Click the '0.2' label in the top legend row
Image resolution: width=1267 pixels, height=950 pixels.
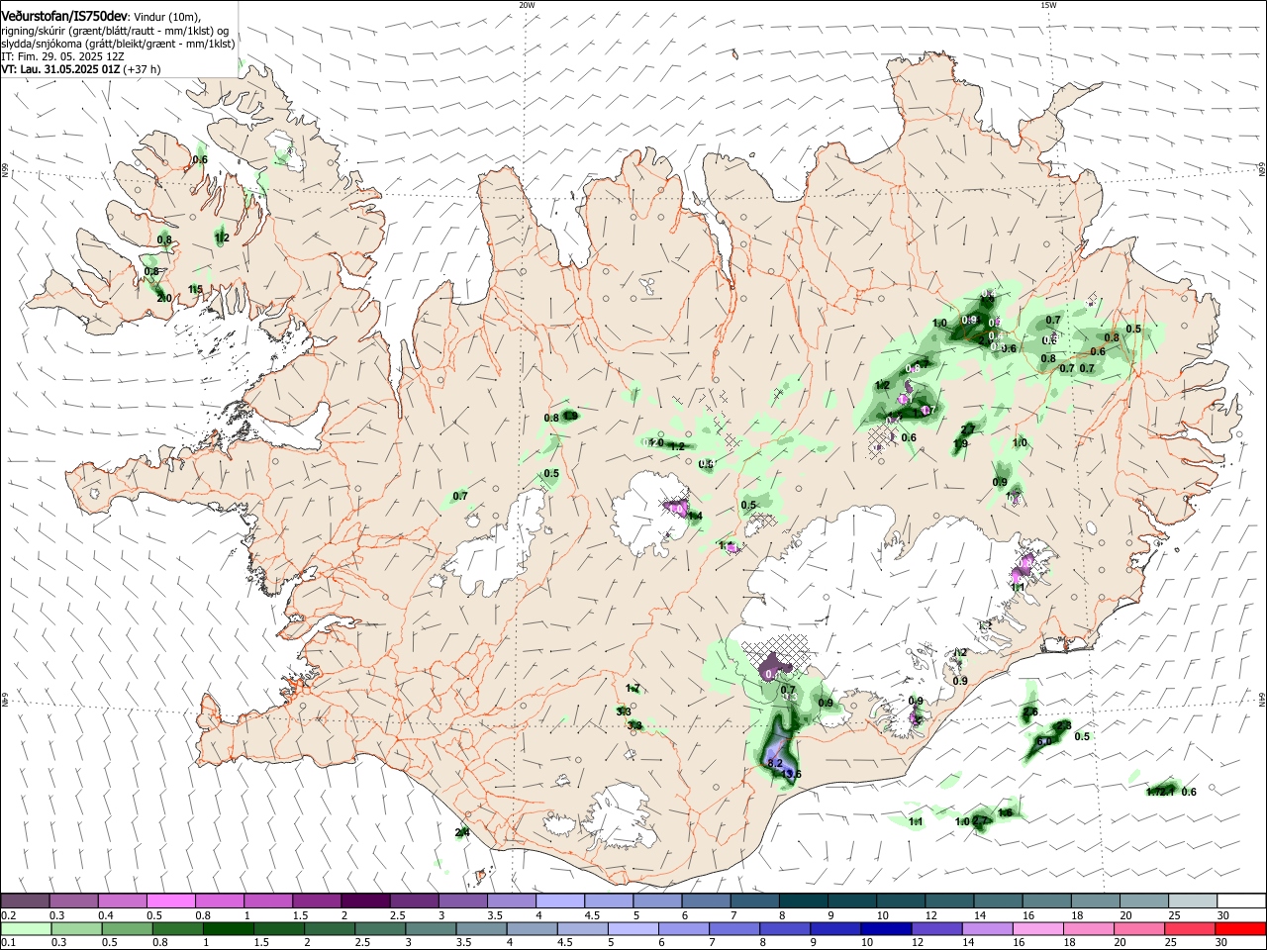click(8, 915)
